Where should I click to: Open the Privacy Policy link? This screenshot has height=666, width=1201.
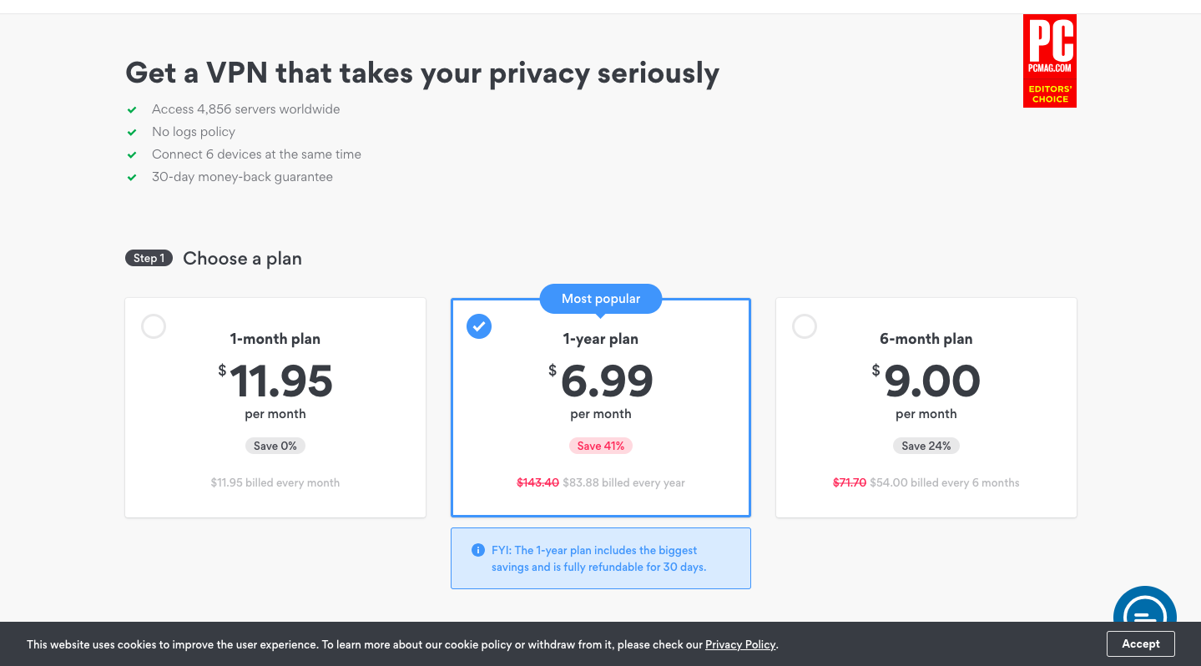pos(740,644)
